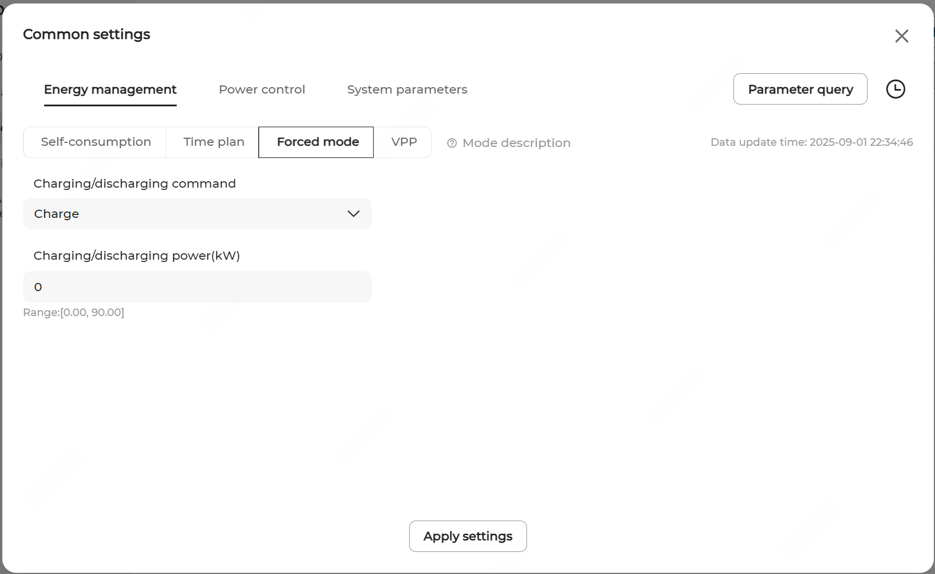
Task: Click the Range hint below power field
Action: coord(74,313)
